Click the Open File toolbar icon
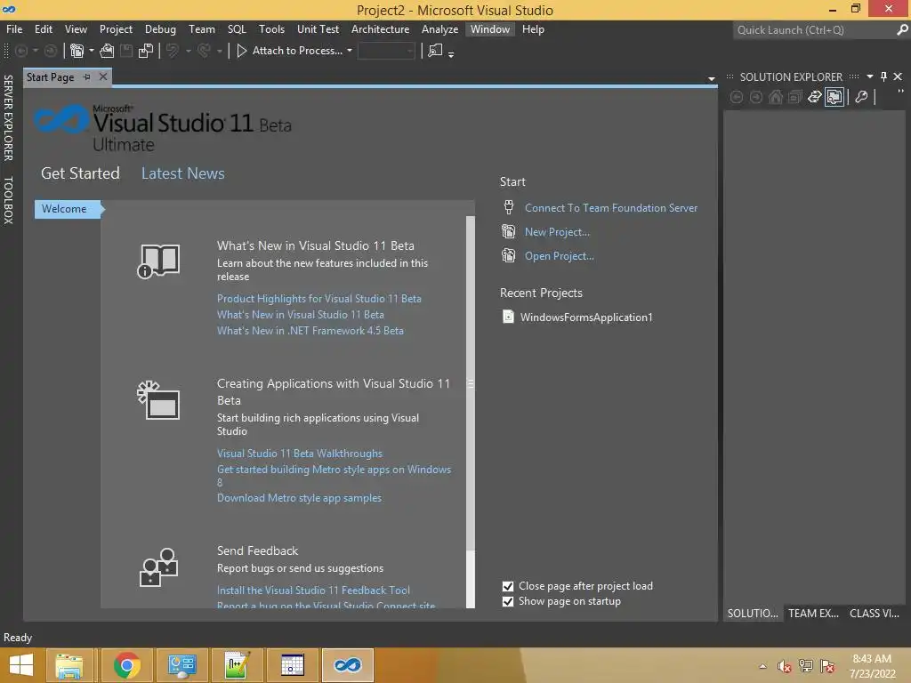Image resolution: width=911 pixels, height=683 pixels. click(x=107, y=51)
